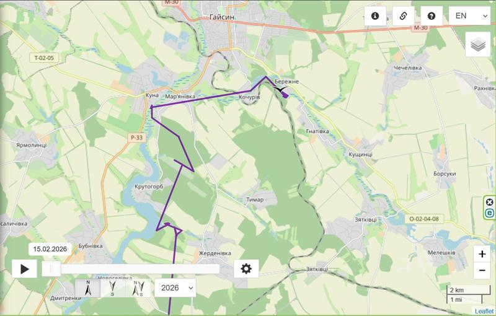
Task: Open the Leaflet attribution link
Action: point(484,311)
